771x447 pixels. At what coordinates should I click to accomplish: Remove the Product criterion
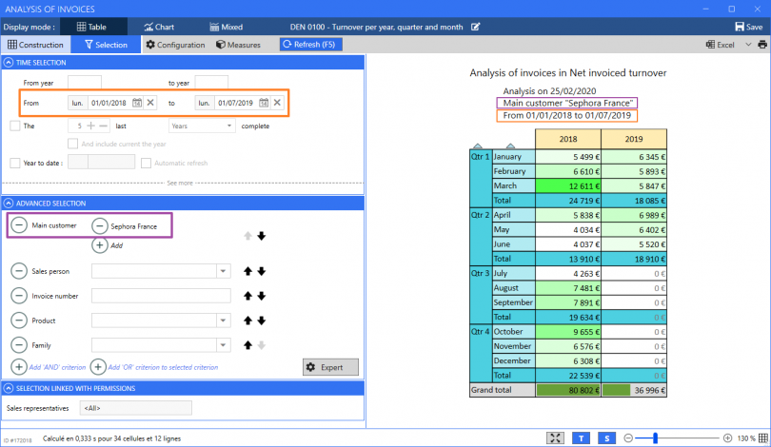pyautogui.click(x=19, y=321)
